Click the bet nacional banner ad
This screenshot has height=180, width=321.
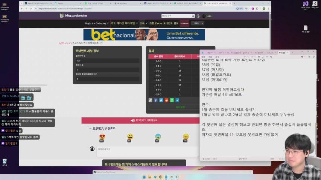click(144, 35)
